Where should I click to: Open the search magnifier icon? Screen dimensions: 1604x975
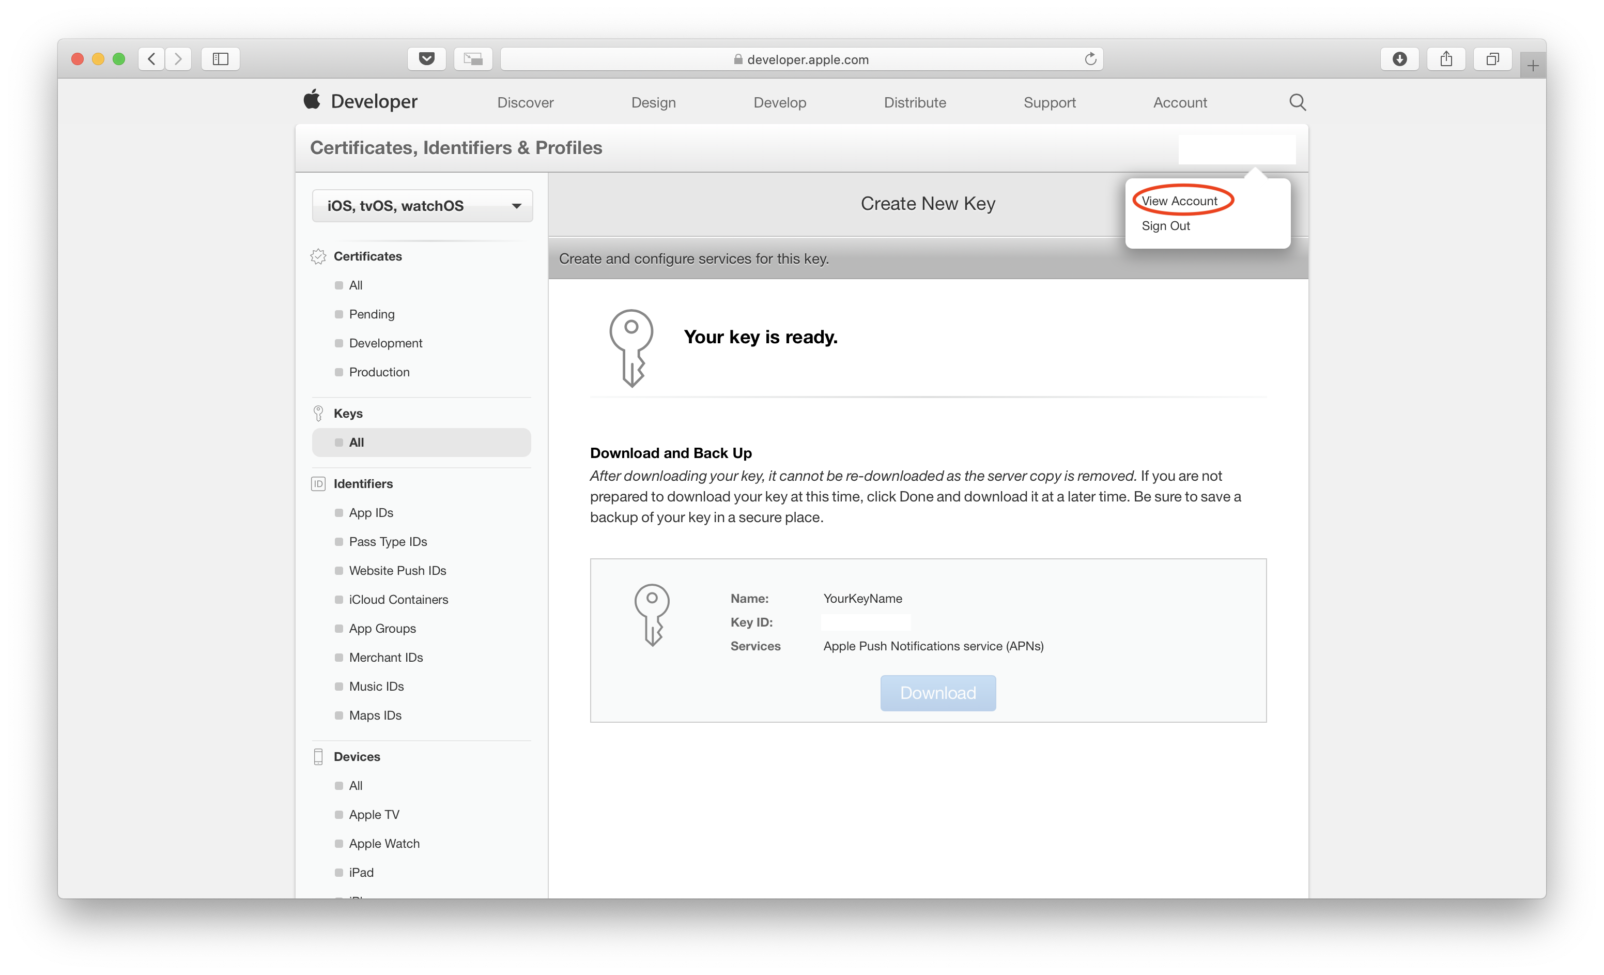pos(1298,102)
